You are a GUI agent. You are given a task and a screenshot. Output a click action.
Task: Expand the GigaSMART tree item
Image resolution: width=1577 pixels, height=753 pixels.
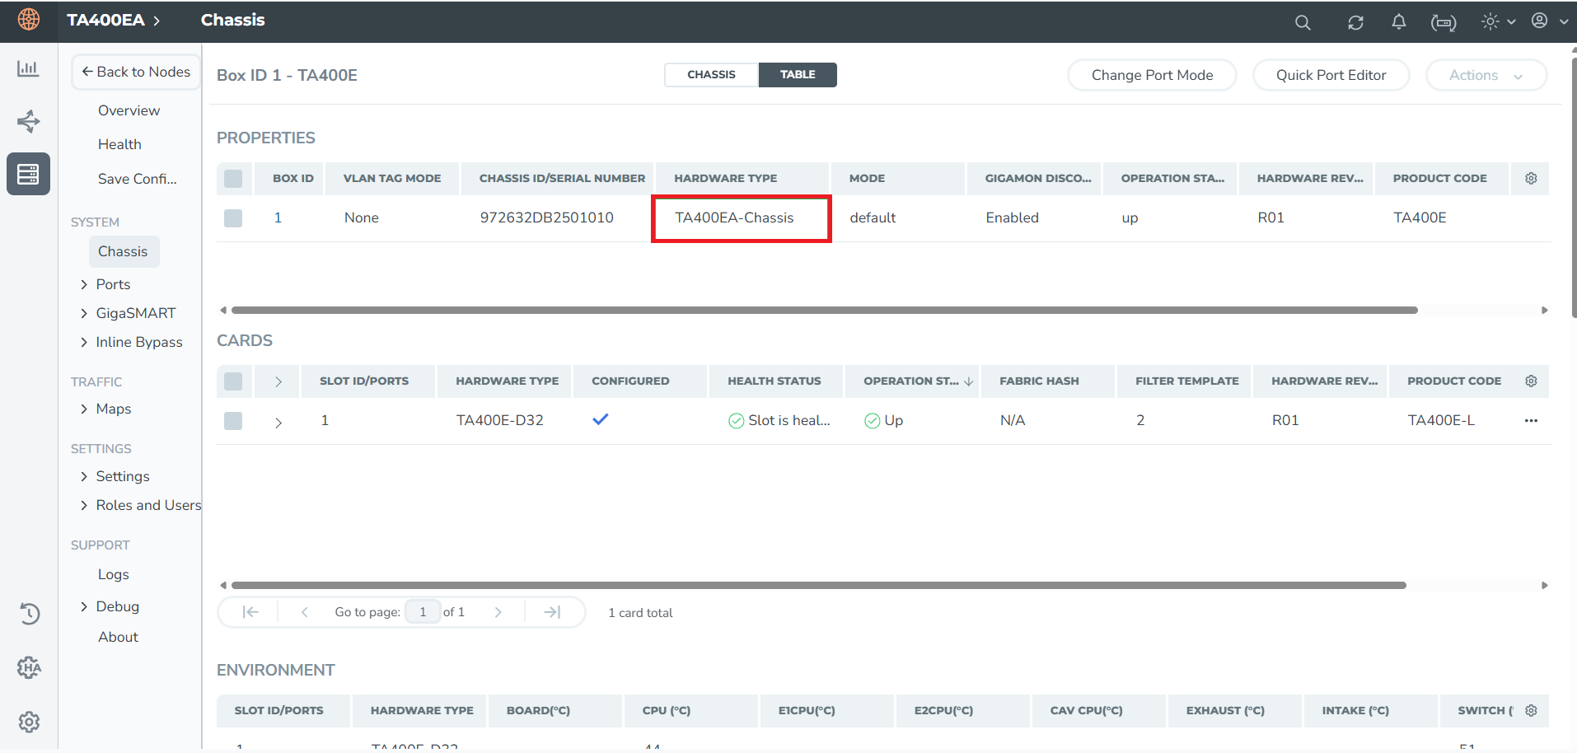point(84,313)
